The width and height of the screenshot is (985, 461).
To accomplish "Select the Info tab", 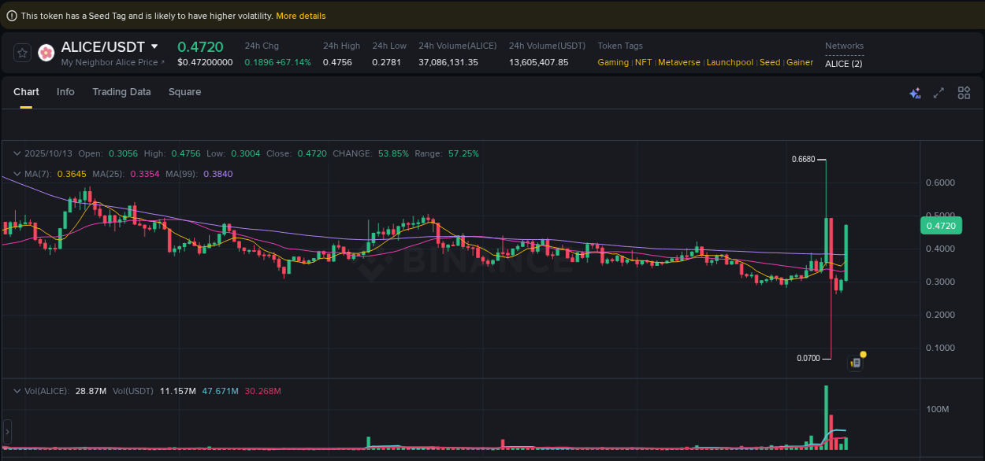I will (x=65, y=92).
